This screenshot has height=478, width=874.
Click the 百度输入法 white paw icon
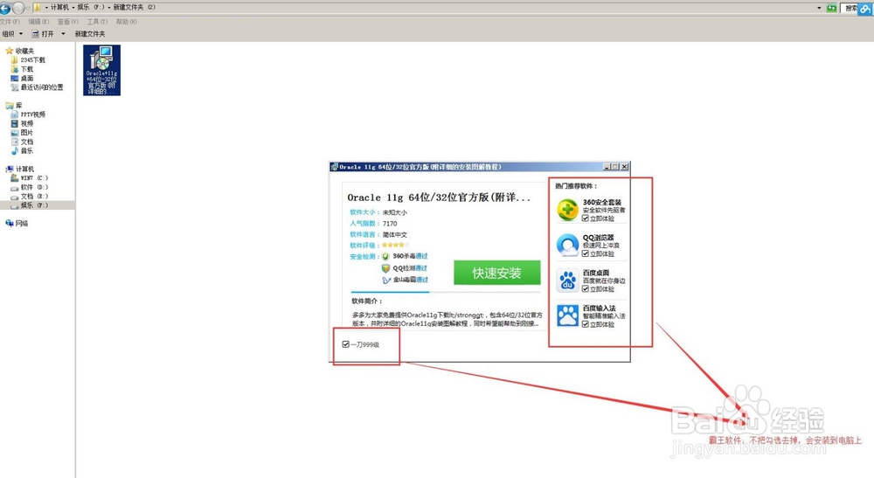[567, 315]
